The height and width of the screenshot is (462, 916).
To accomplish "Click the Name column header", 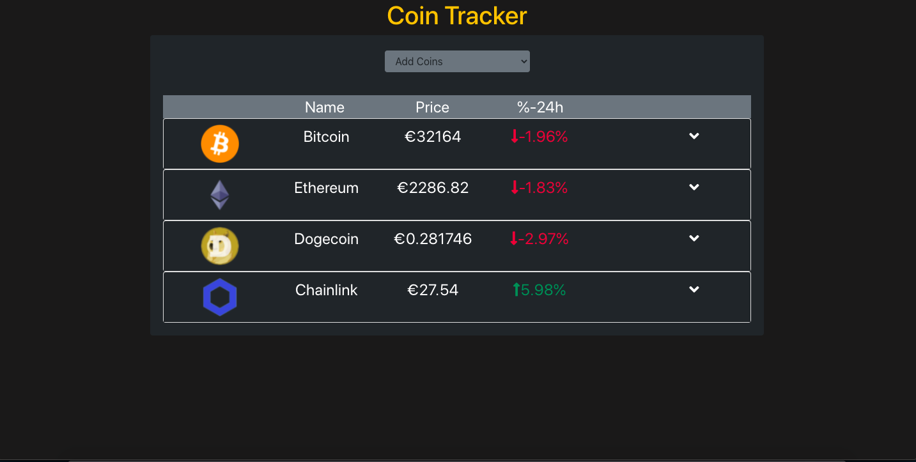I will (324, 107).
